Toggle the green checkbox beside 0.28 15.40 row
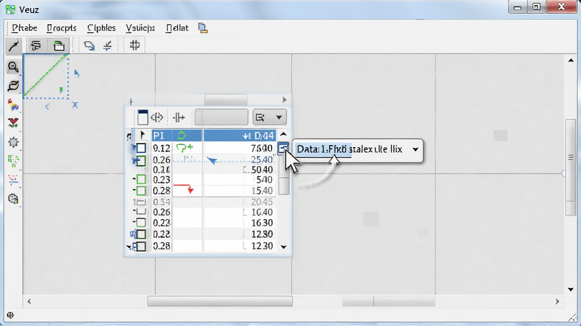 (141, 191)
